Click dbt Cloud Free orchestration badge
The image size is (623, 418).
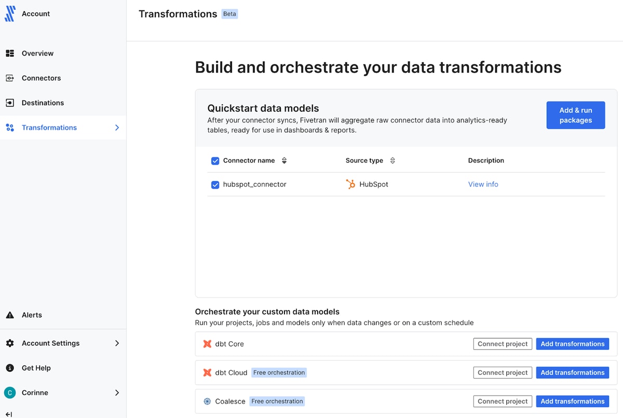click(x=279, y=373)
